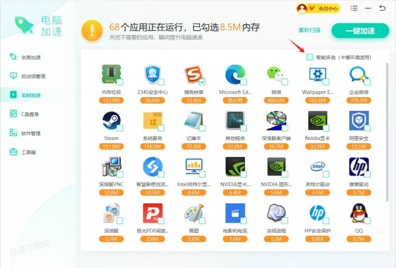Screen dimensions: 396x268
Task: Click the 阿里安全 shield icon
Action: [x=358, y=120]
